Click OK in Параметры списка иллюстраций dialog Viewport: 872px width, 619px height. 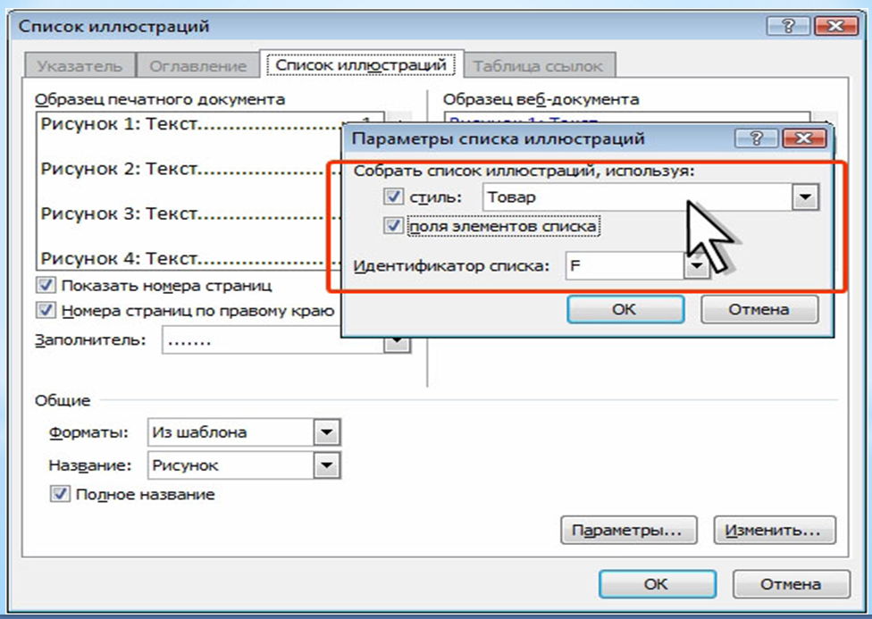coord(625,309)
